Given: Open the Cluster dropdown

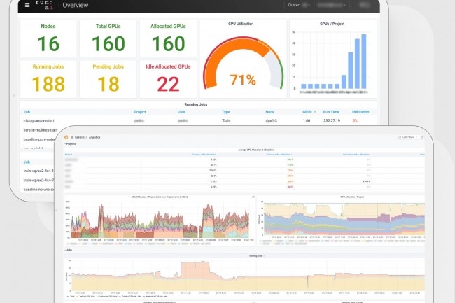Looking at the screenshot, I should [299, 5].
